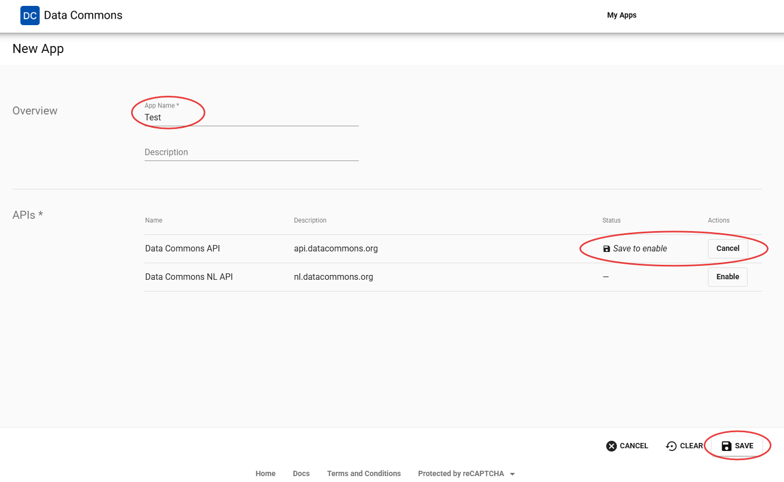
Task: Click the 'Overview' section label
Action: pos(35,111)
